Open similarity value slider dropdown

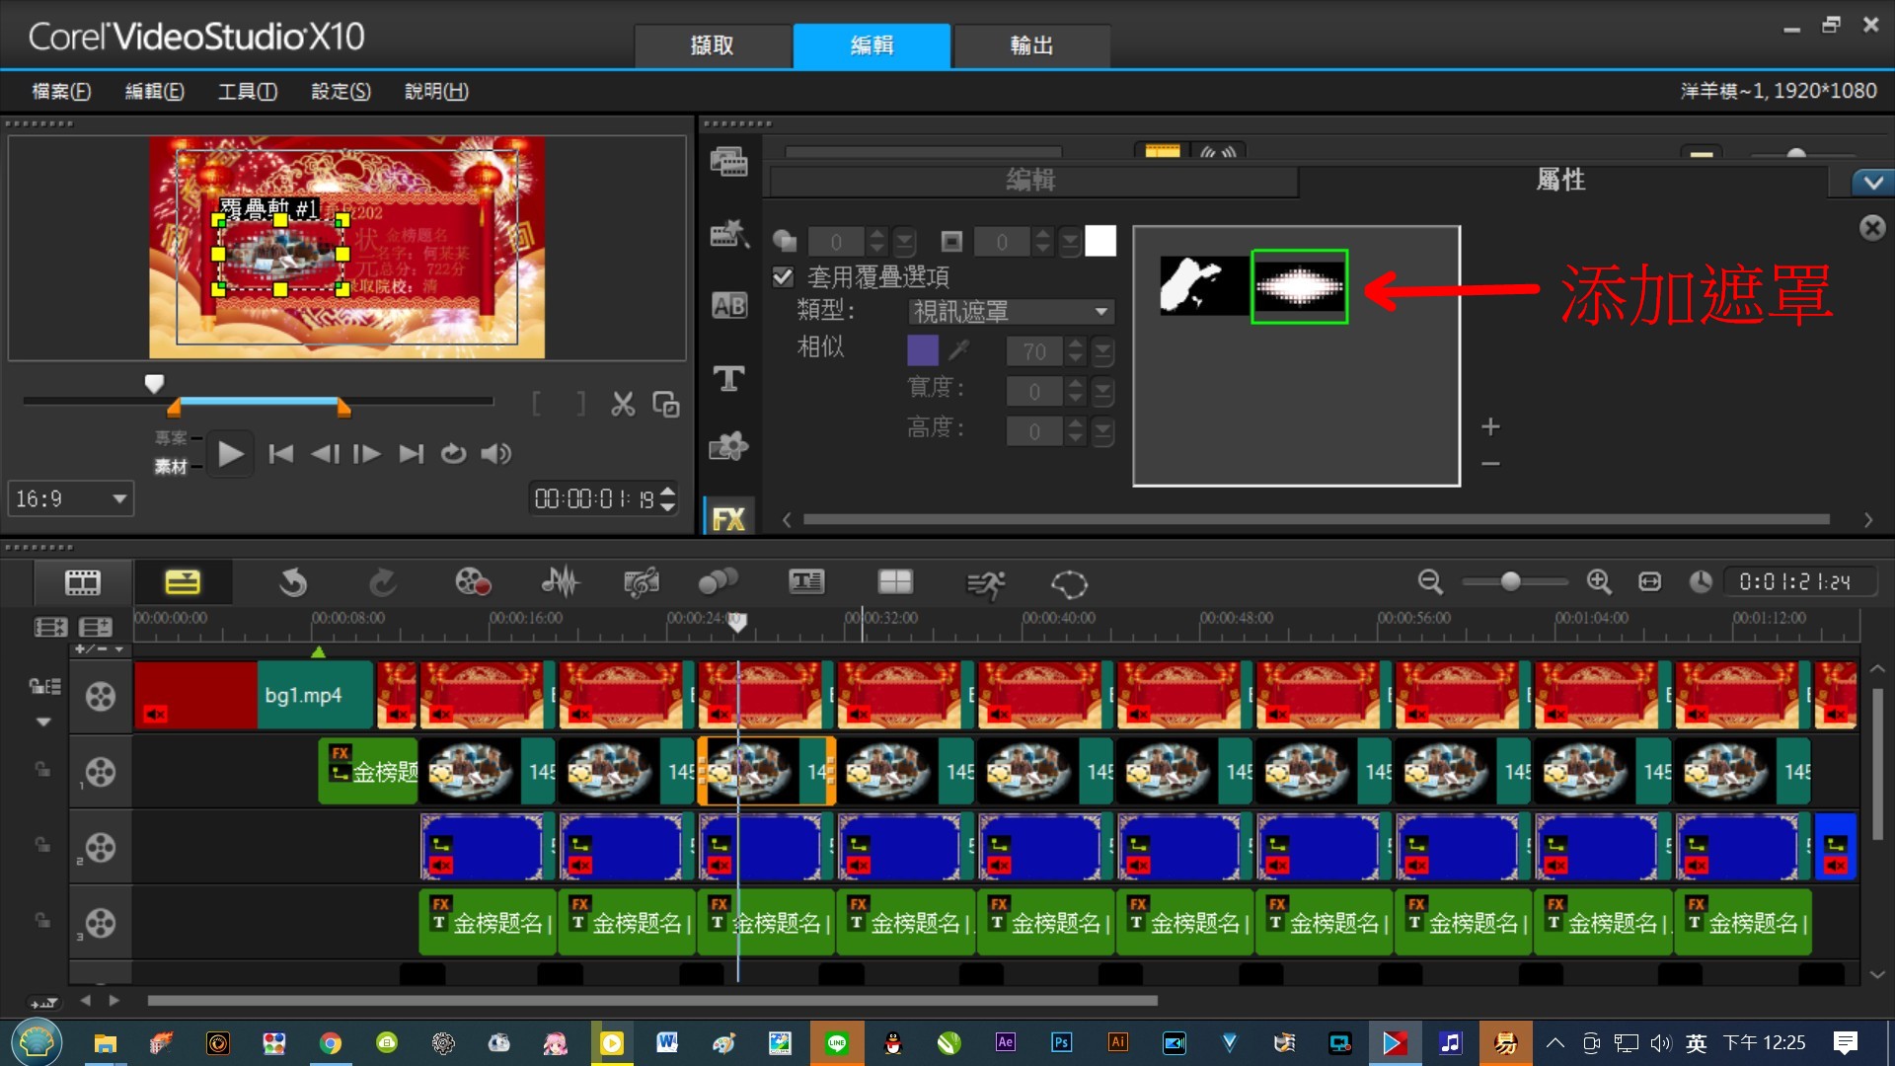click(1102, 351)
